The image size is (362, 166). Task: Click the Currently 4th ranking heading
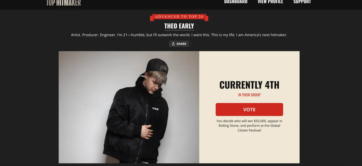pyautogui.click(x=249, y=85)
